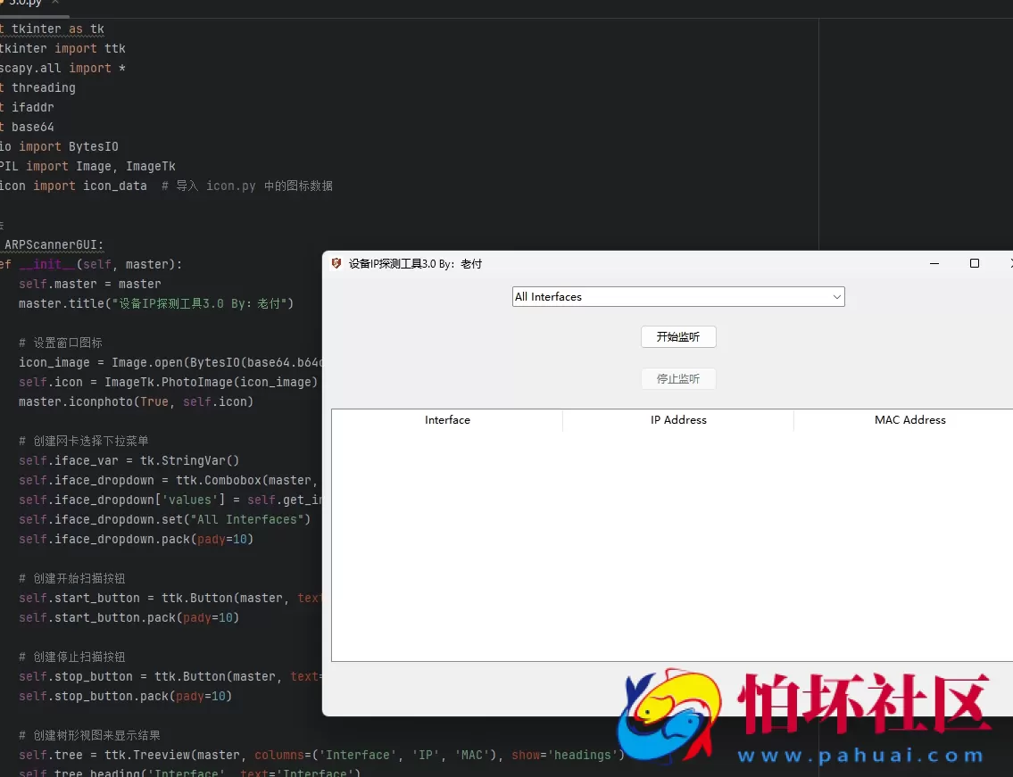Click the fish logo watermark
1013x777 pixels.
[x=672, y=719]
